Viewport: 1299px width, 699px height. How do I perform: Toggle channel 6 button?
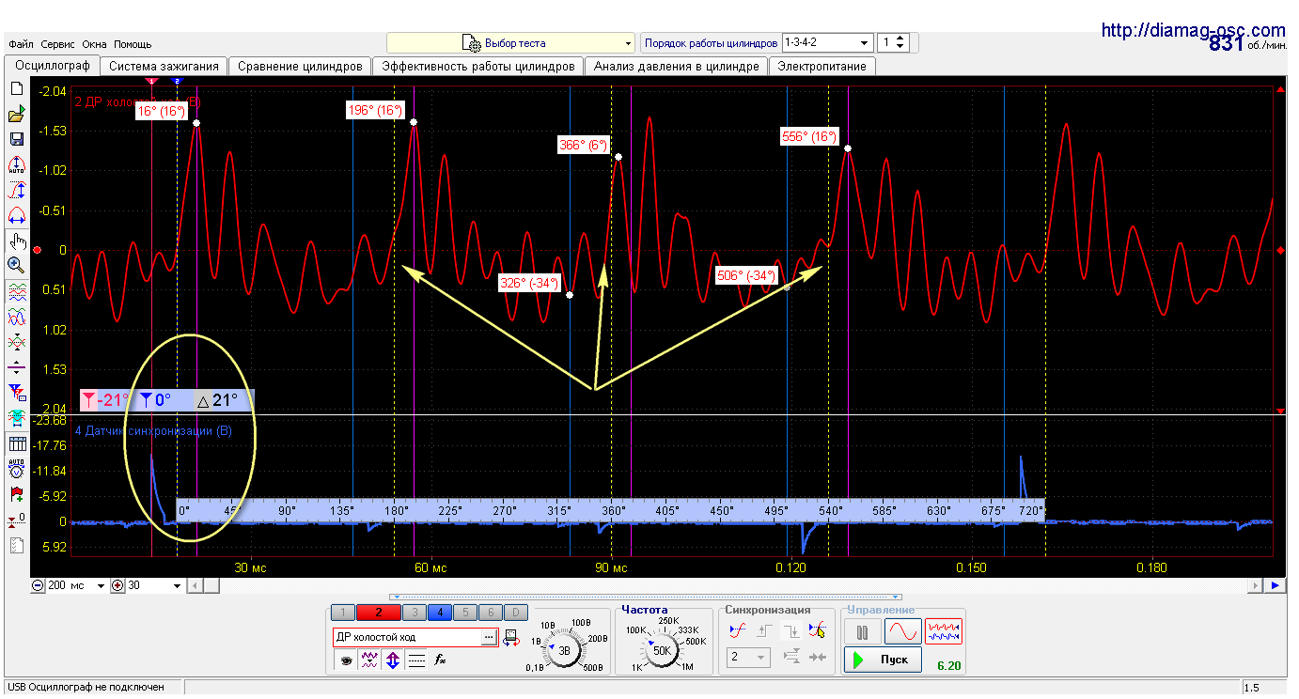490,613
